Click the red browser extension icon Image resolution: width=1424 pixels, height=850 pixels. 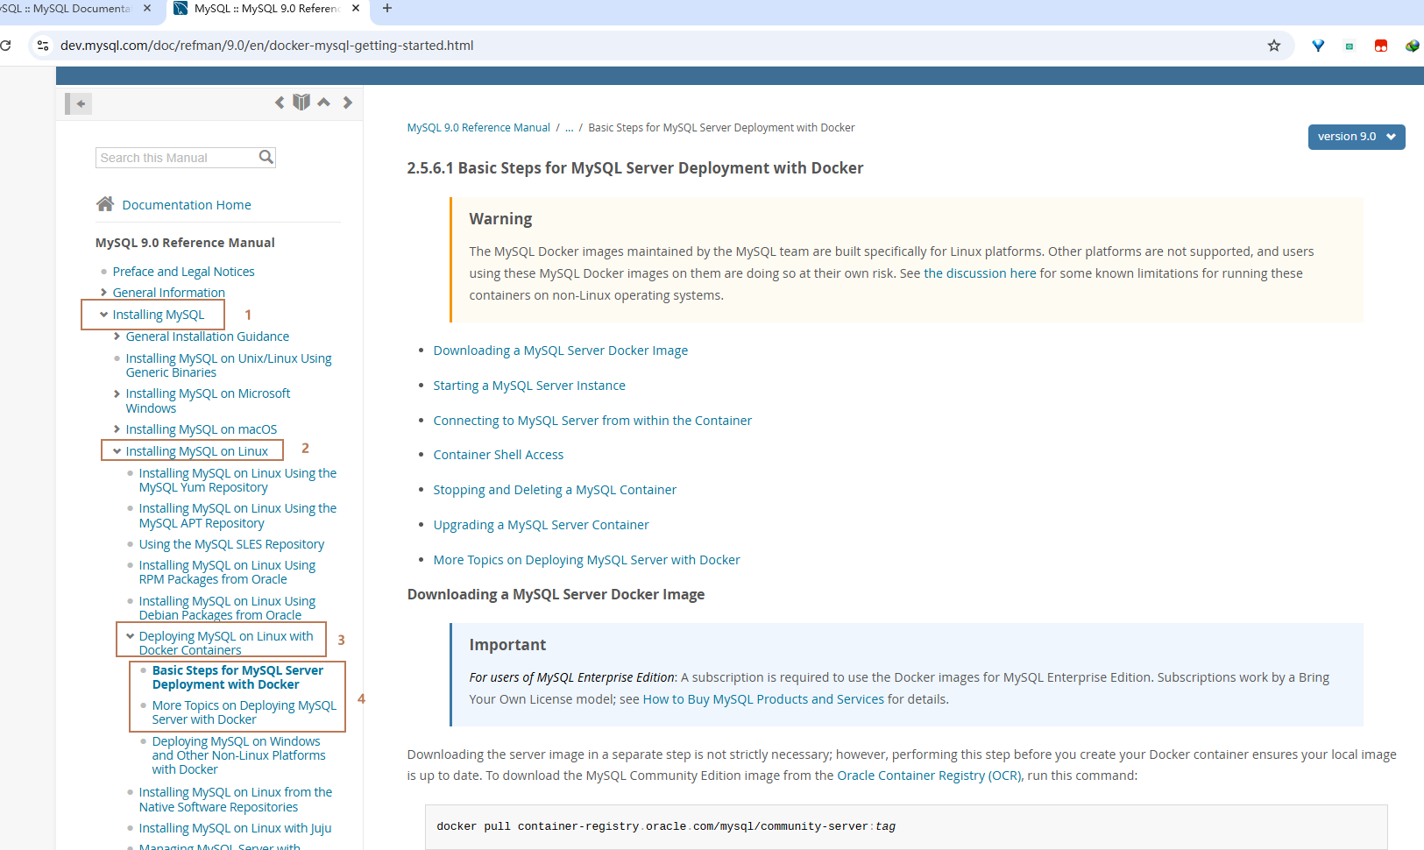[x=1381, y=46]
